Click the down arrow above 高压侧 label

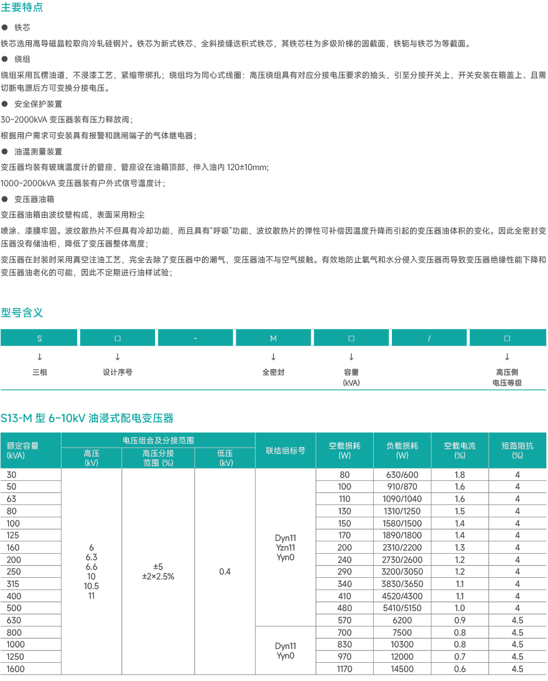pyautogui.click(x=507, y=357)
